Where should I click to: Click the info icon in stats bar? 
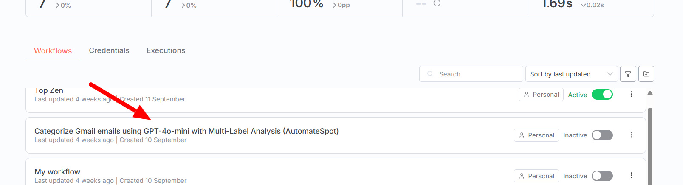437,3
